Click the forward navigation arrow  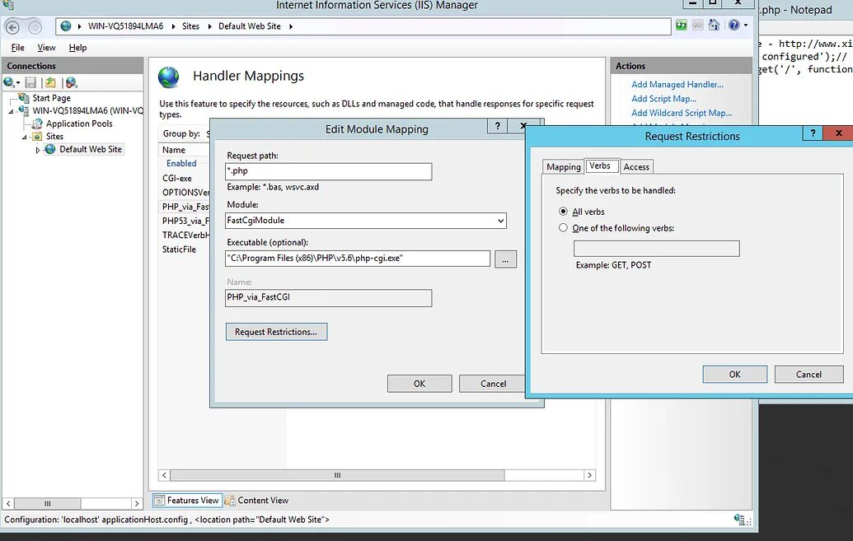35,26
